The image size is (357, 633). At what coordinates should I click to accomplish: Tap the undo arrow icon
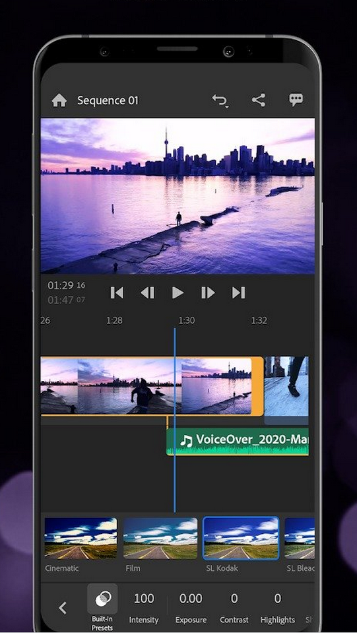220,100
